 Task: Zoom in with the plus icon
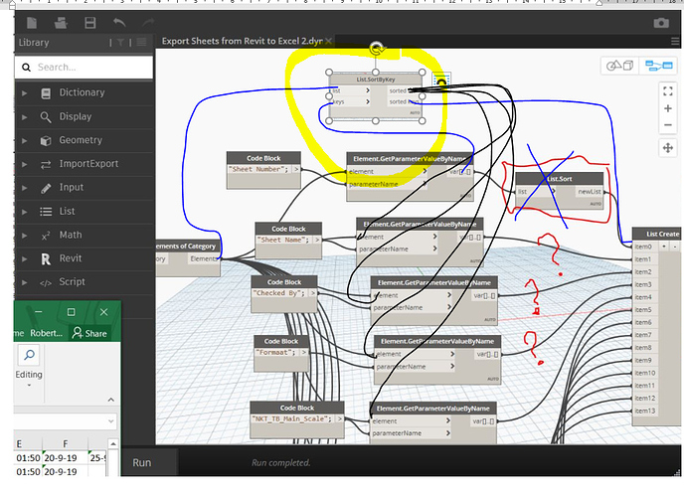click(x=667, y=108)
